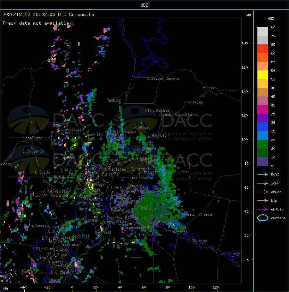Click the 'C_Guido' map label
289x292 pixels.
click(42, 172)
